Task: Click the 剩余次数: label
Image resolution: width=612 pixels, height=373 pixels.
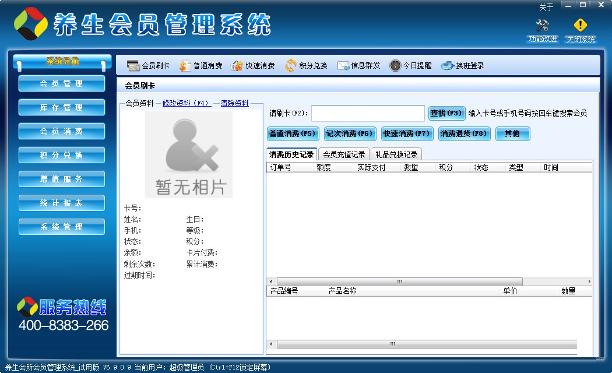Action: [139, 264]
